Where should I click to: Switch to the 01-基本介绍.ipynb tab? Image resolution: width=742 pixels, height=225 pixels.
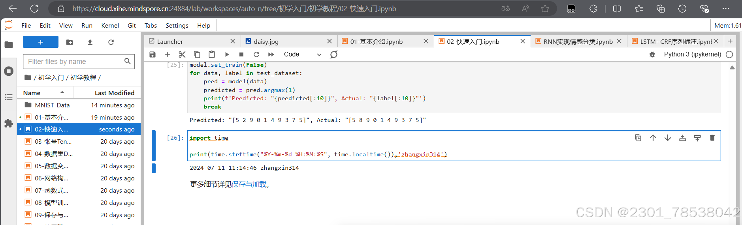[x=385, y=41]
